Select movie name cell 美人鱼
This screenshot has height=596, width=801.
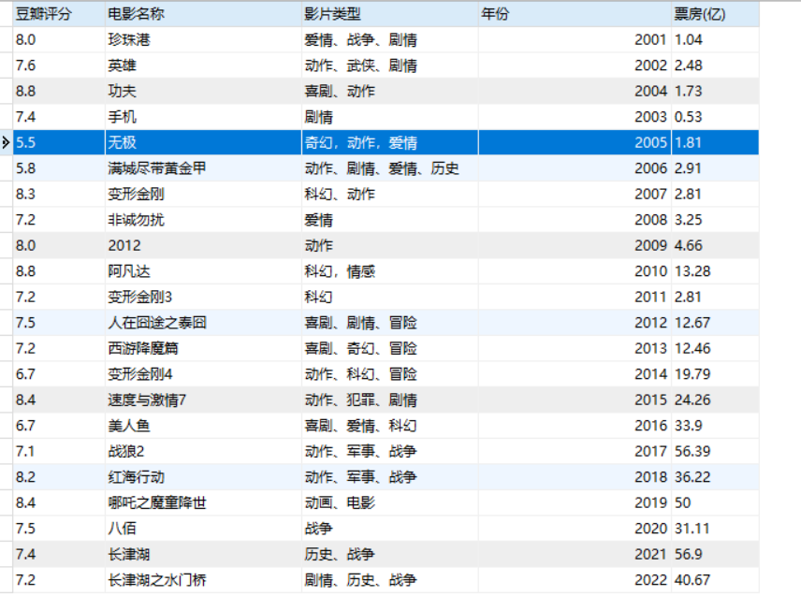[203, 426]
